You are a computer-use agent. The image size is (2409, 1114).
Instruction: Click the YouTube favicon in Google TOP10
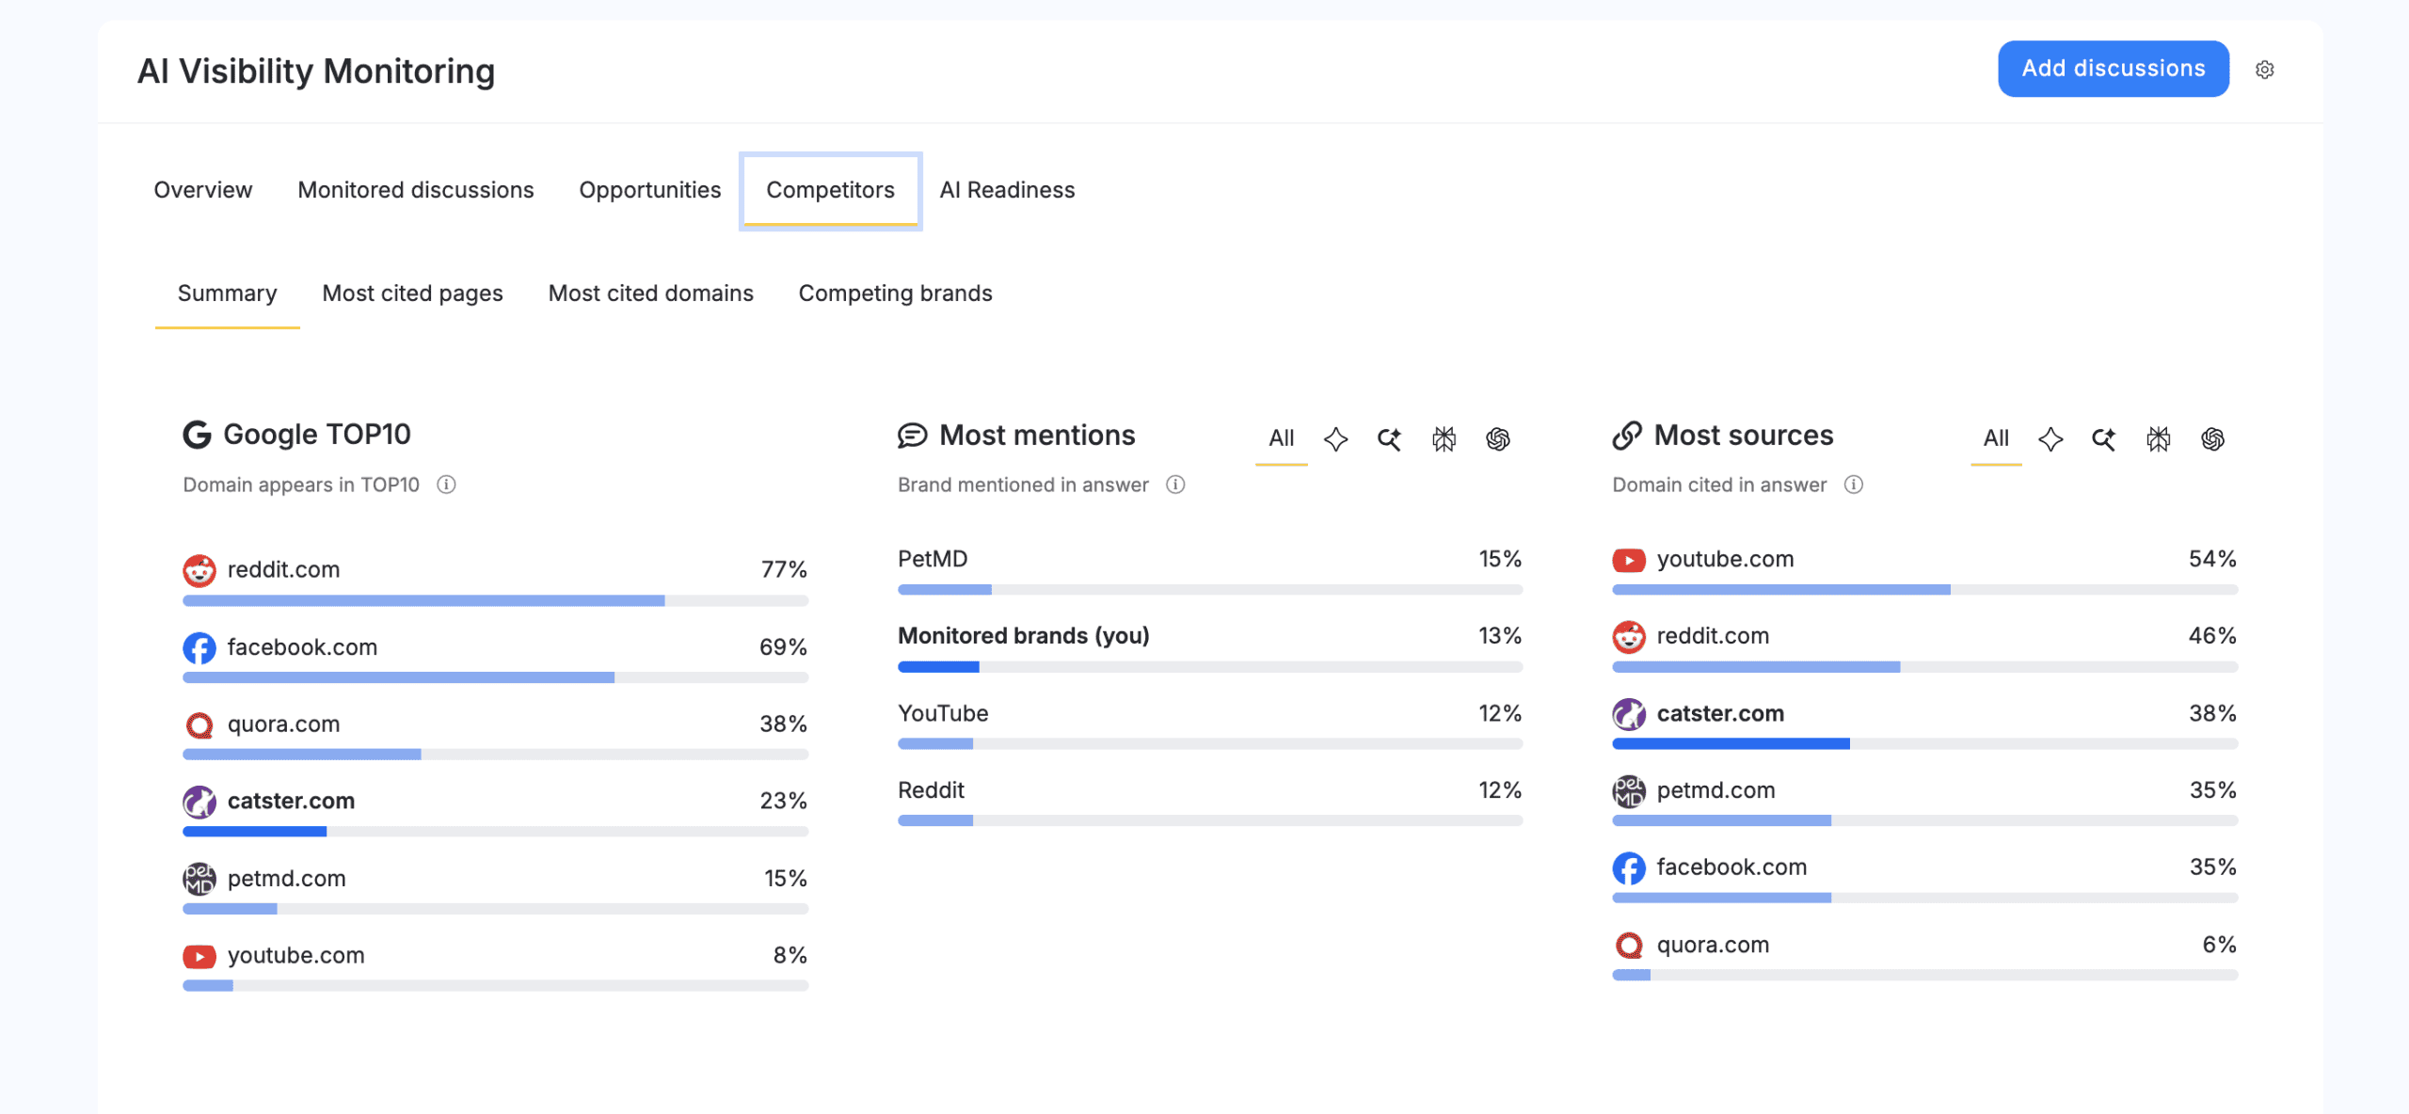(199, 957)
